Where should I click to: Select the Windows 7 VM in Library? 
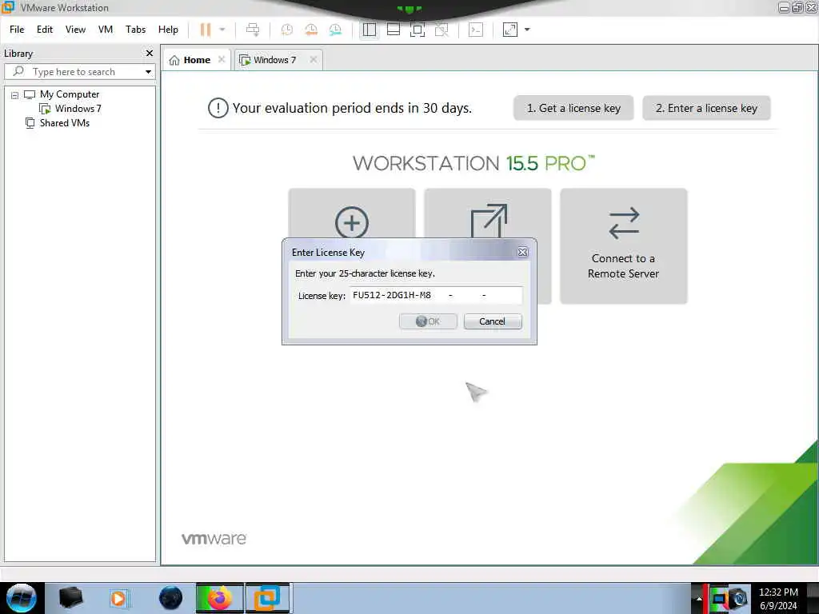tap(78, 109)
